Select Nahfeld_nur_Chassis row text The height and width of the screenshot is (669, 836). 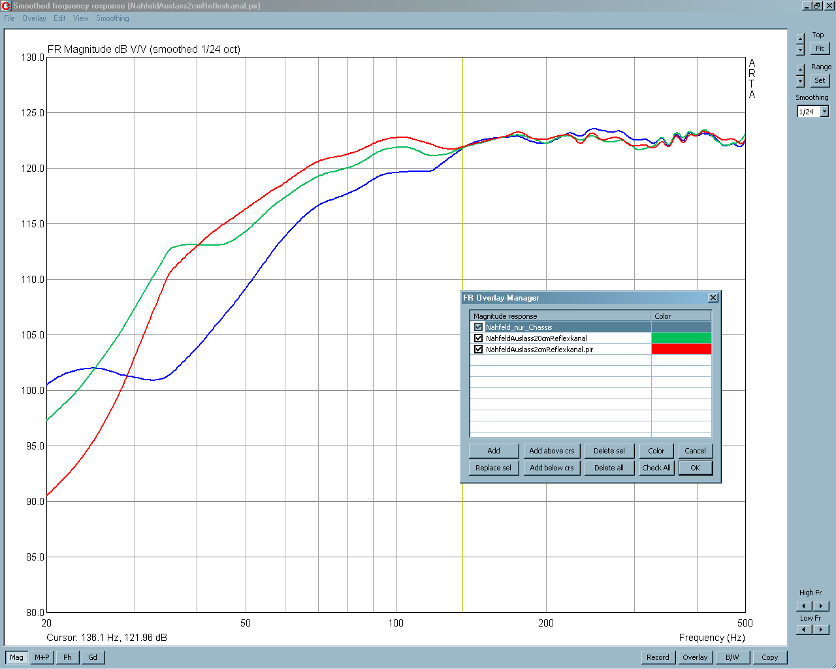pos(519,327)
